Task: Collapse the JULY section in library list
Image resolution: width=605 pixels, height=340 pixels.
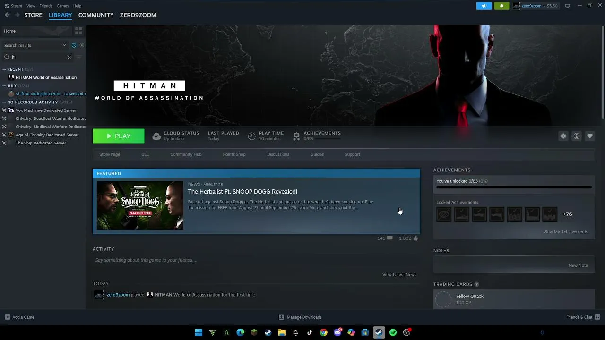Action: (4, 86)
